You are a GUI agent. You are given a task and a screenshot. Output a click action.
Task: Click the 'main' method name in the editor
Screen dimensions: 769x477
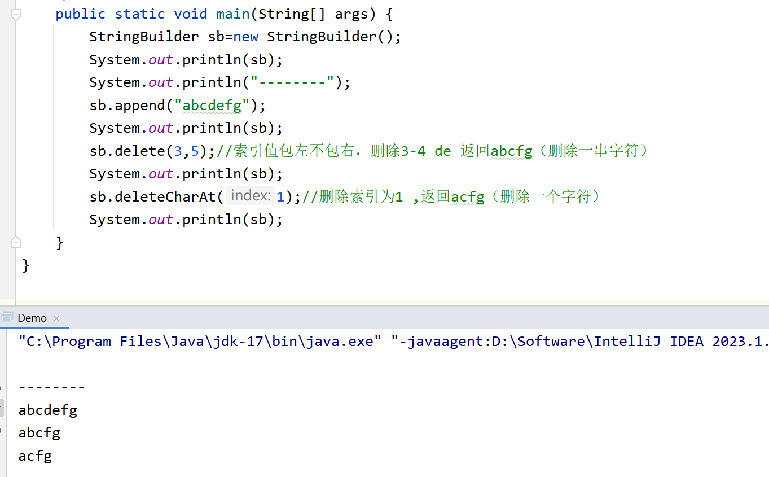(x=232, y=14)
